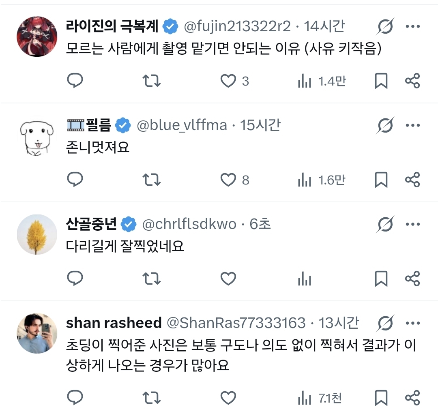Image resolution: width=438 pixels, height=418 pixels.
Task: Share the 라이진의 극복계 post
Action: [x=412, y=81]
